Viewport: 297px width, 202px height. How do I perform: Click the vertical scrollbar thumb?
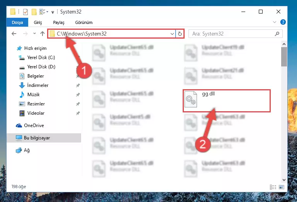point(284,57)
